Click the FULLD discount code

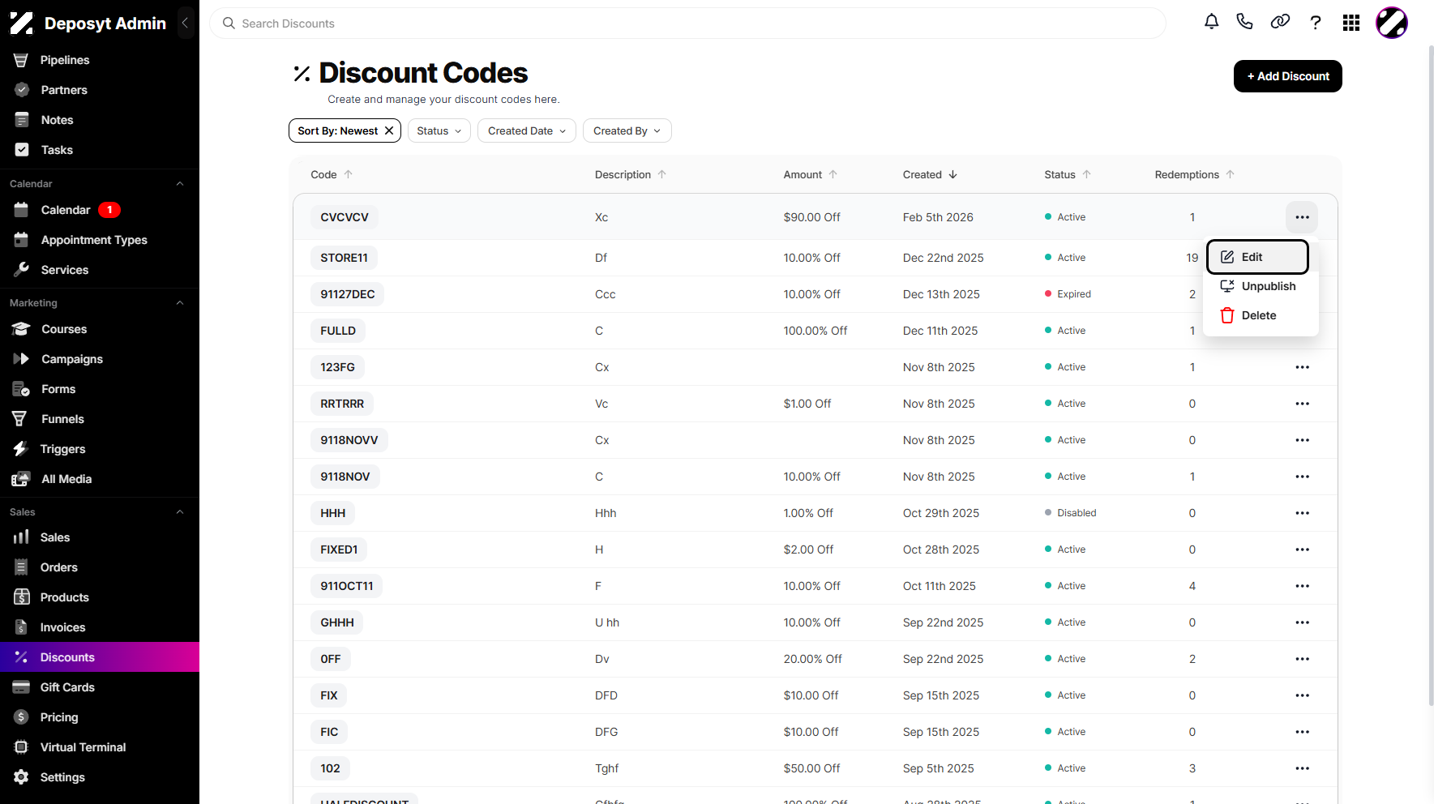pyautogui.click(x=338, y=331)
